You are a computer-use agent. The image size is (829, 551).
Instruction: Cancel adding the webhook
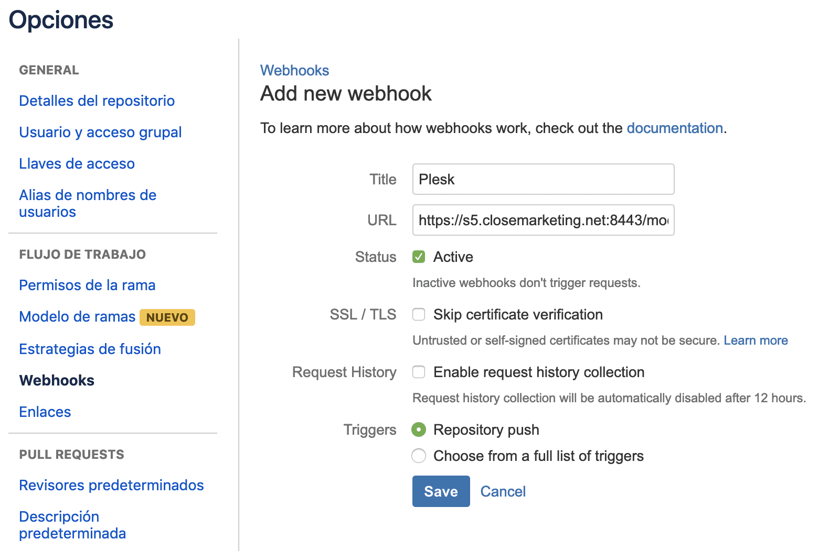tap(503, 491)
